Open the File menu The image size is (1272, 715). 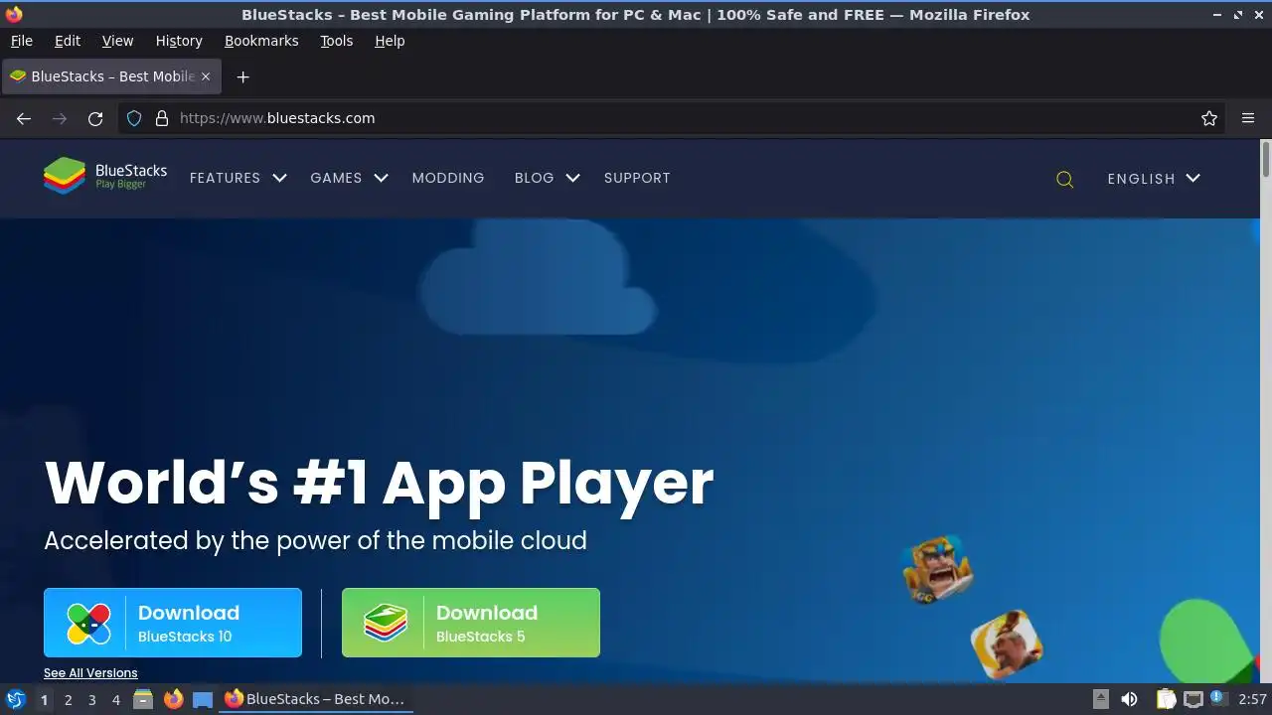click(21, 41)
